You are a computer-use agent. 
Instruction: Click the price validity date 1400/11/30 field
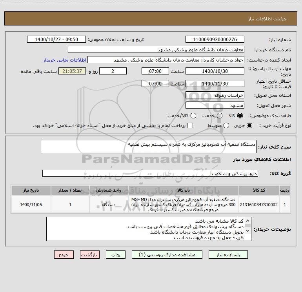[215, 83]
